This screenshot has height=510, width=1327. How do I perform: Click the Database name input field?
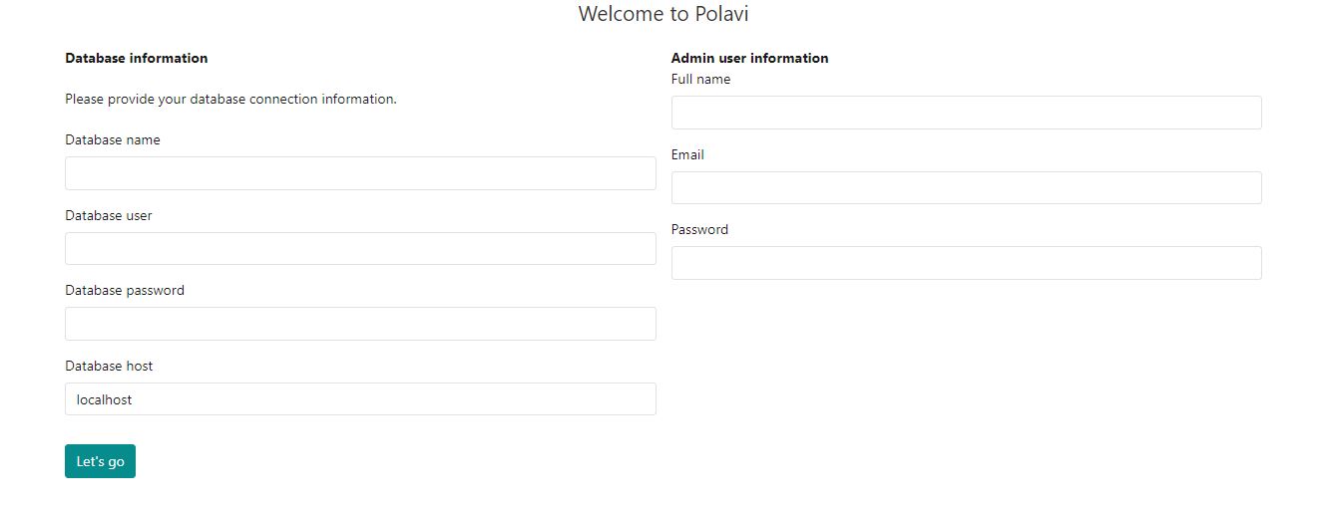tap(360, 173)
